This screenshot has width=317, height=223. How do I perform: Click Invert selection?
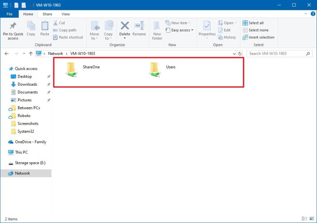258,37
